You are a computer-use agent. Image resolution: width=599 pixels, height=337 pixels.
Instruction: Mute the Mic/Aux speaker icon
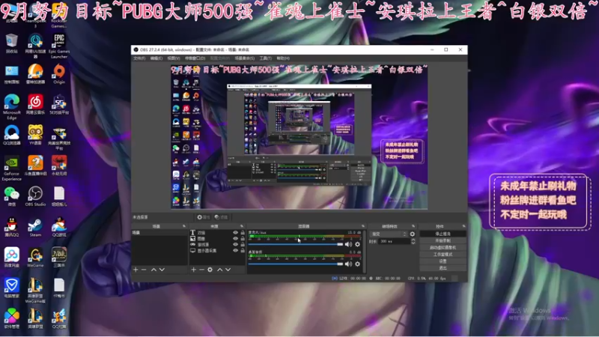point(348,244)
